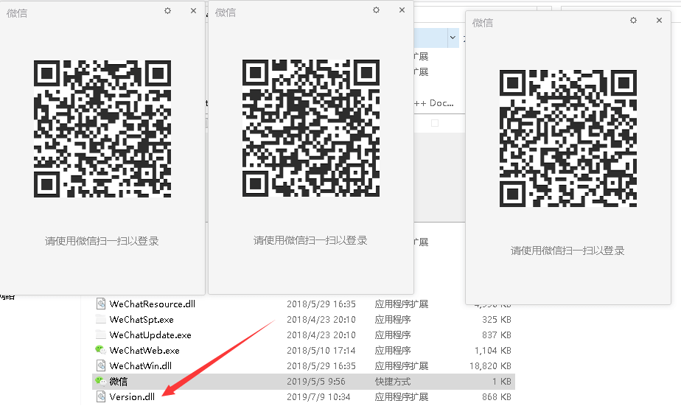
Task: Open settings gear in middle WeChat window
Action: tap(376, 10)
